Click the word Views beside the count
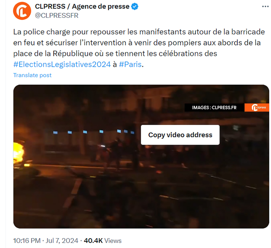This screenshot has height=248, width=271. [113, 241]
